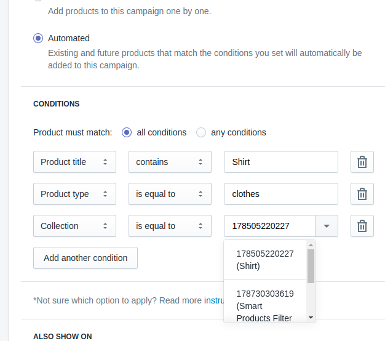The height and width of the screenshot is (341, 385).
Task: Delete the Collection condition row
Action: (x=362, y=226)
